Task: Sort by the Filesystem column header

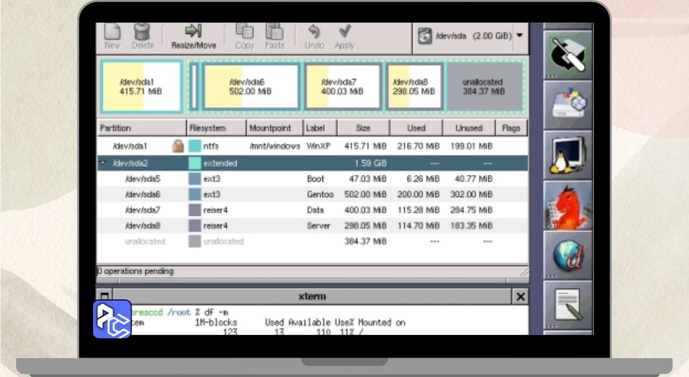Action: (x=216, y=128)
